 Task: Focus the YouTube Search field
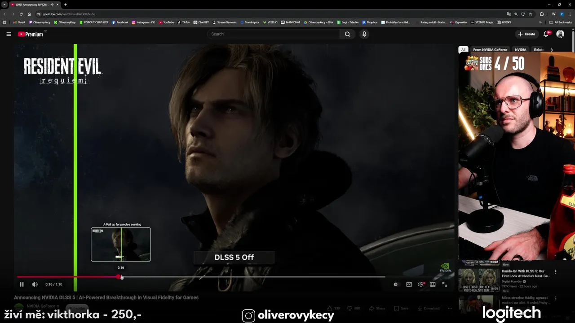point(274,34)
